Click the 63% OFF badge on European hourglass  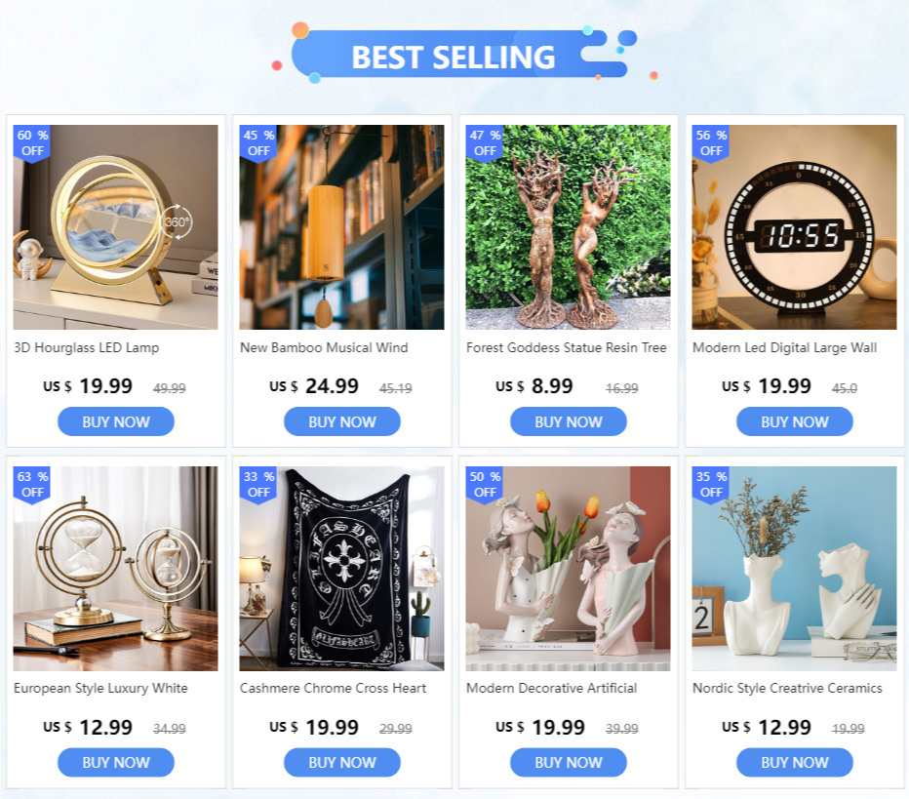coord(32,485)
